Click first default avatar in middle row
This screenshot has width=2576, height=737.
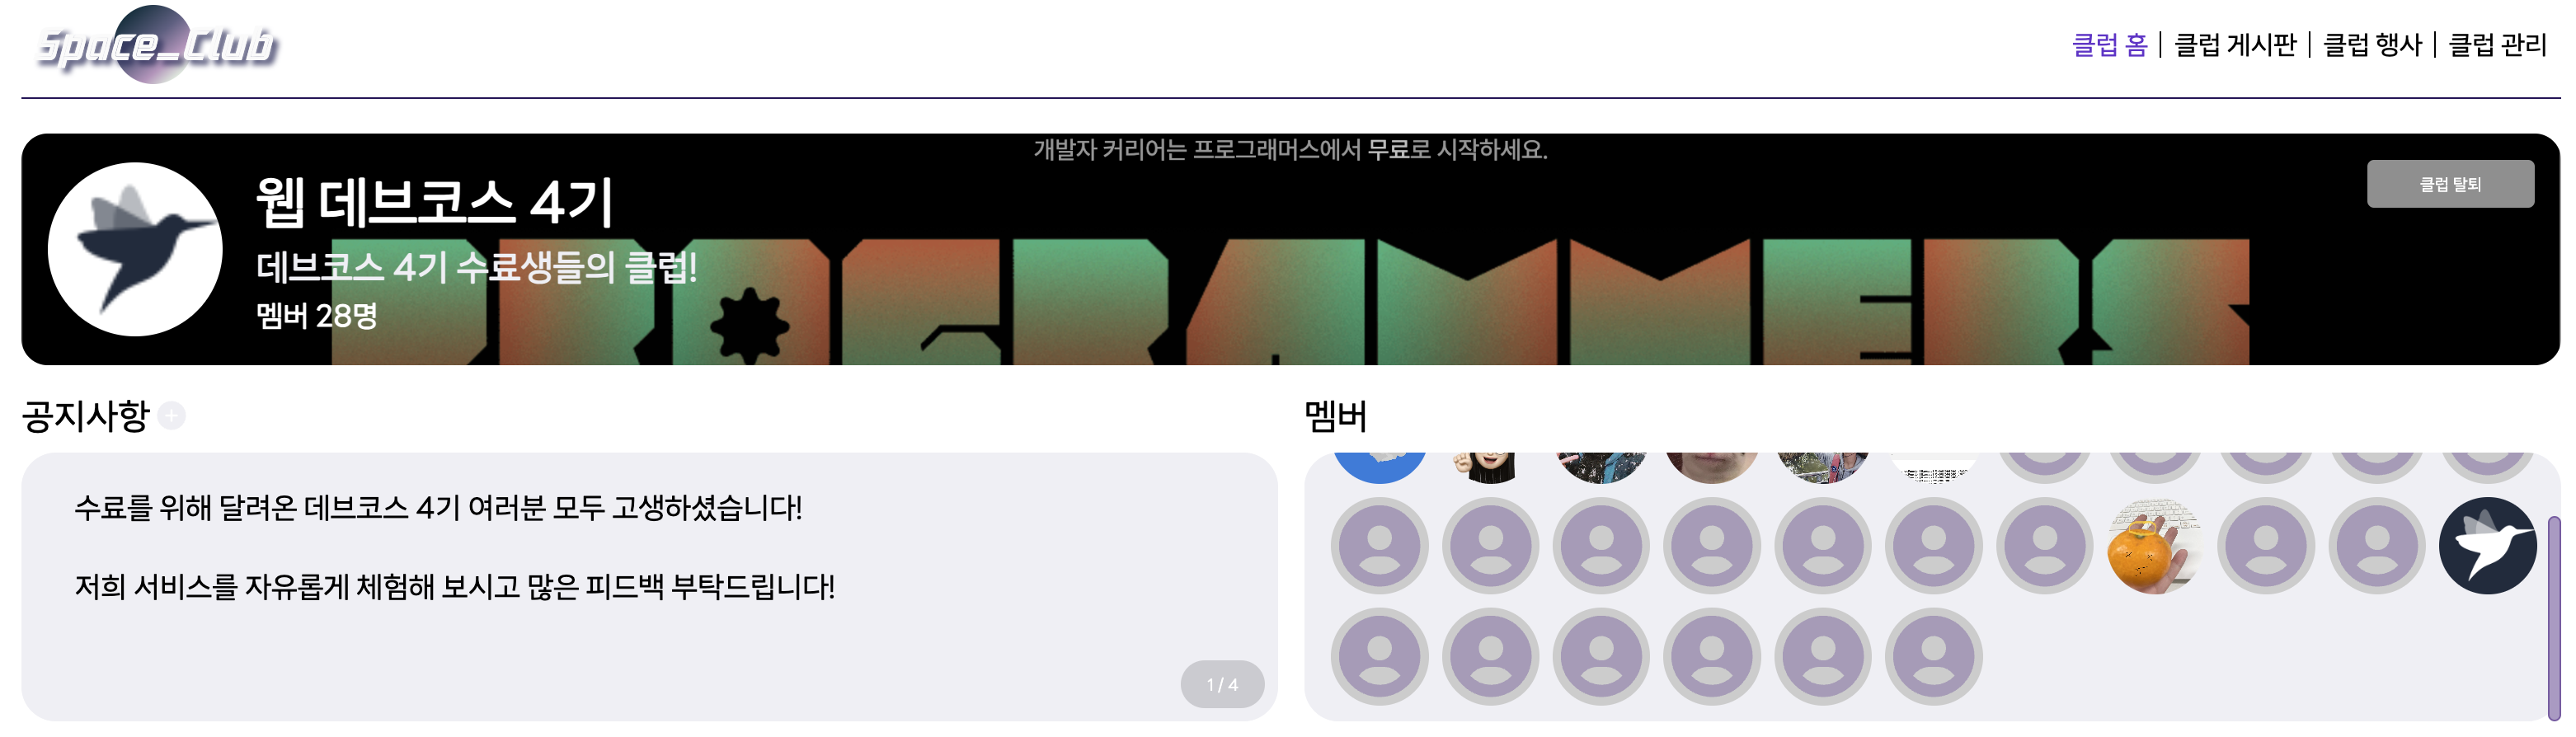(x=1380, y=546)
